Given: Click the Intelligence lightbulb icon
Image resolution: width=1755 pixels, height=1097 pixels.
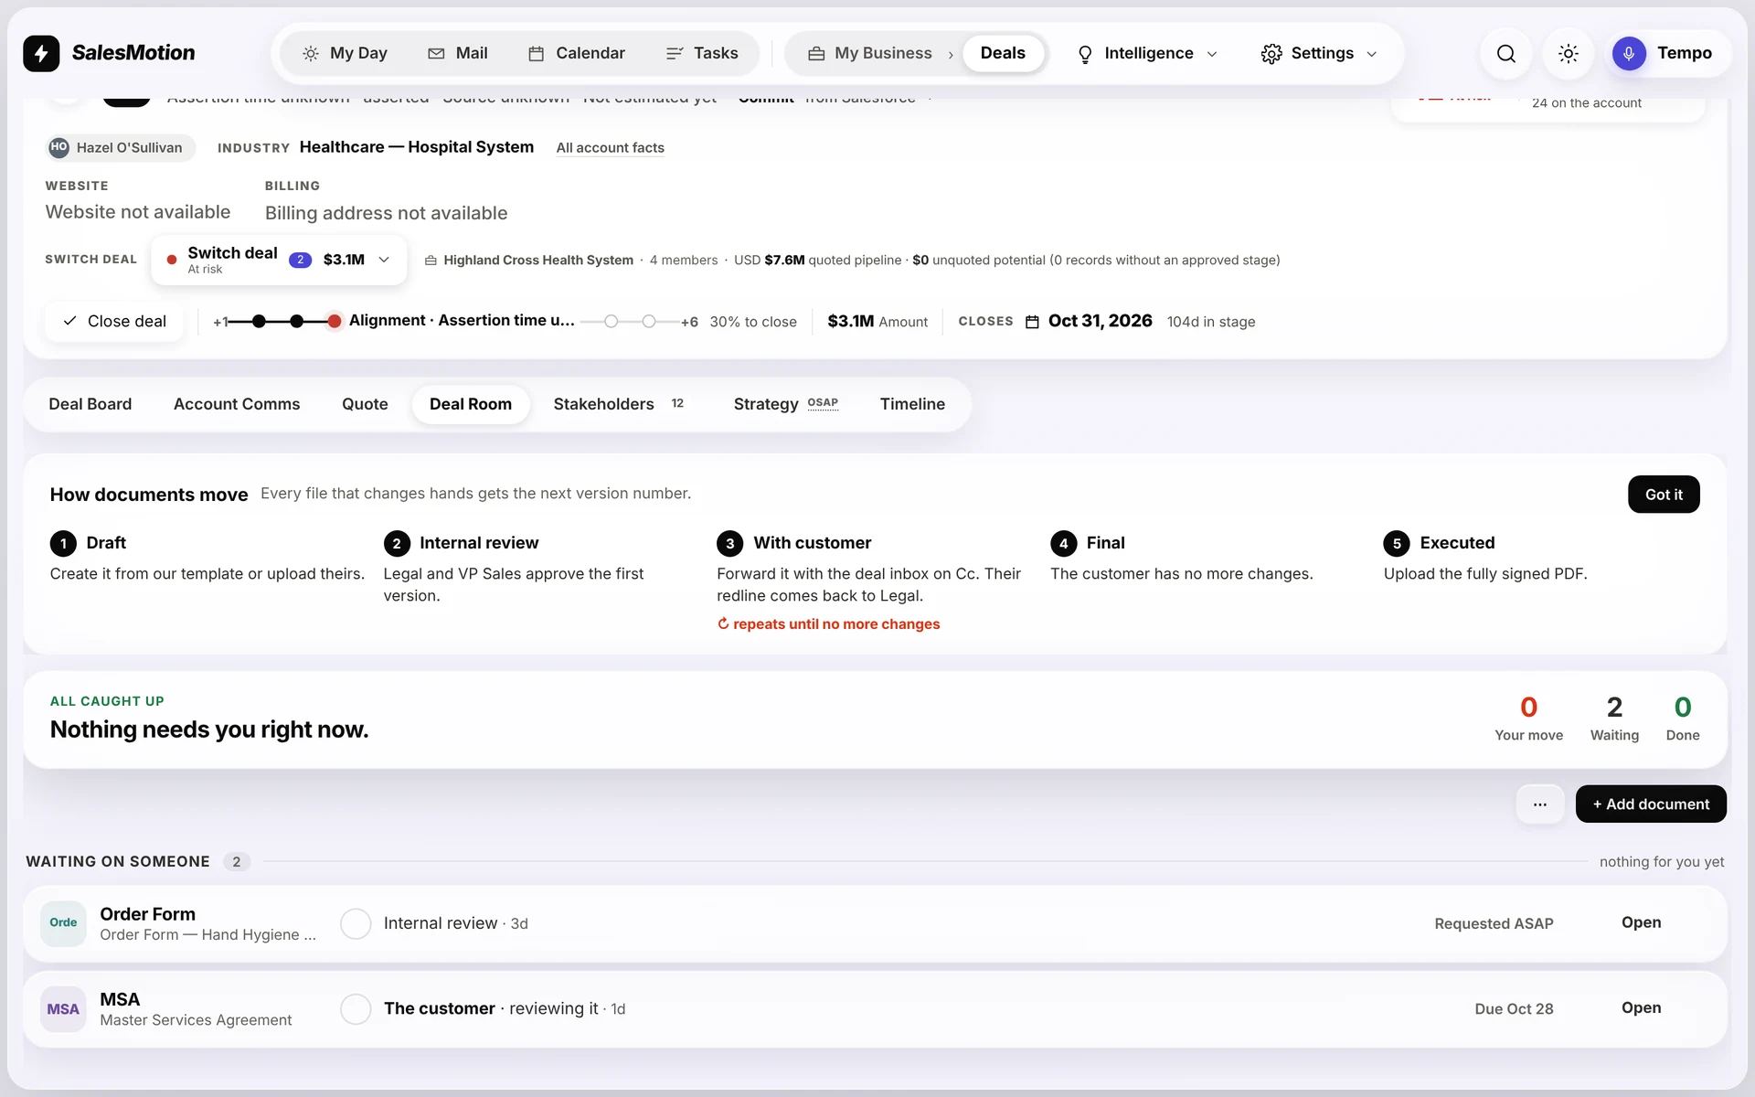Looking at the screenshot, I should coord(1085,54).
